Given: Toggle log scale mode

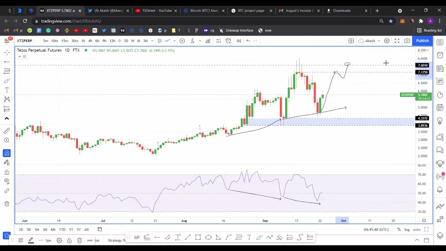Looking at the screenshot, I should 407,229.
